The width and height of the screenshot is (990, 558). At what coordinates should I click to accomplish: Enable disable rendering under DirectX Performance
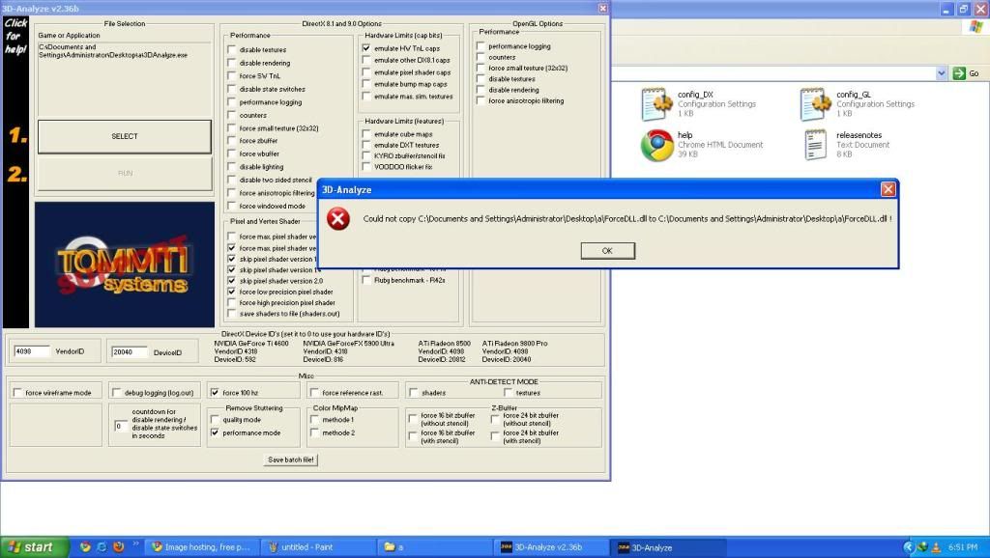tap(232, 63)
